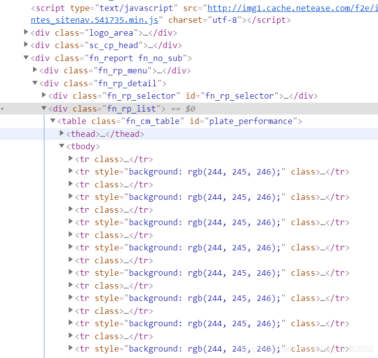
Task: Expand the sc_cp_head div node arrow
Action: [26, 44]
